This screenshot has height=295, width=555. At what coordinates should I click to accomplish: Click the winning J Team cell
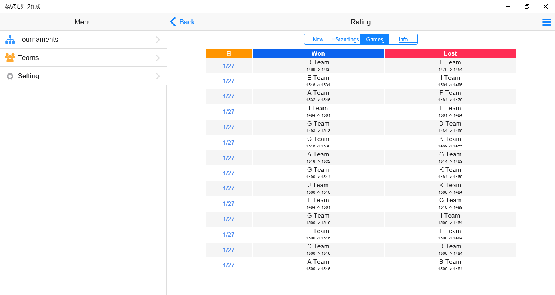click(318, 188)
